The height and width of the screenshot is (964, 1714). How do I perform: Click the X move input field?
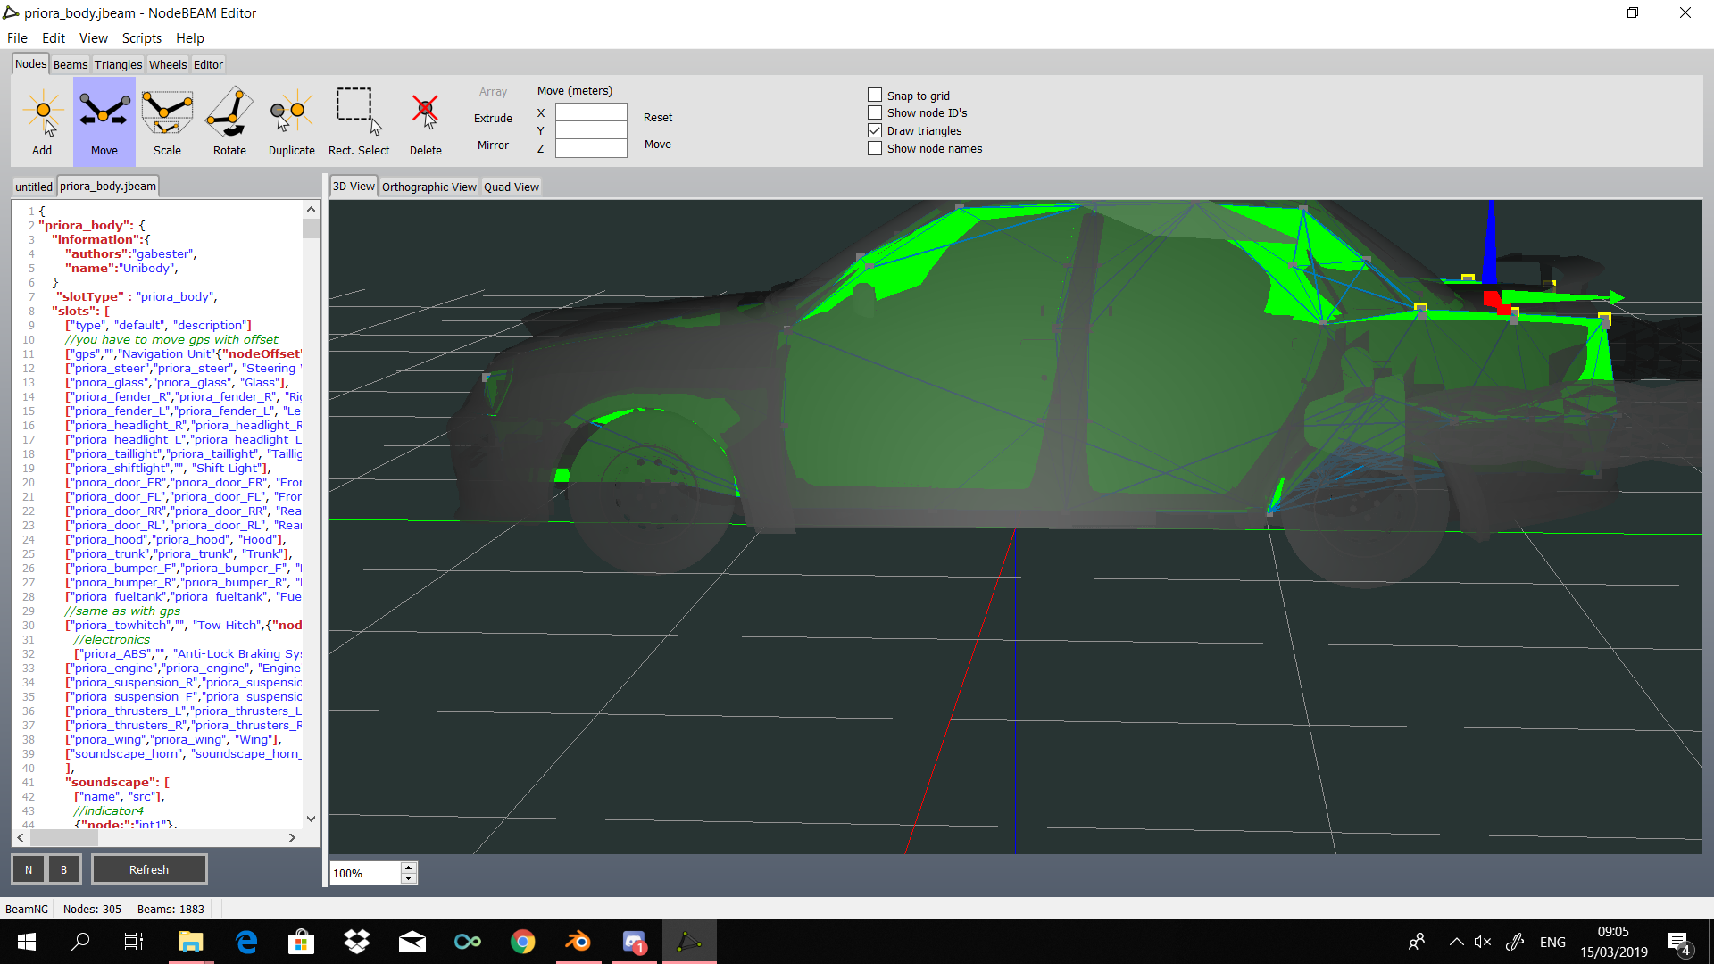point(591,112)
